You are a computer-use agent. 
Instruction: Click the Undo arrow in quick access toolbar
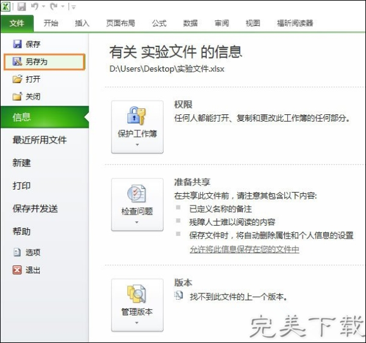pos(35,7)
